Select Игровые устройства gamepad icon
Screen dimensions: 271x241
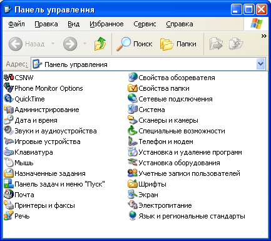coord(9,141)
